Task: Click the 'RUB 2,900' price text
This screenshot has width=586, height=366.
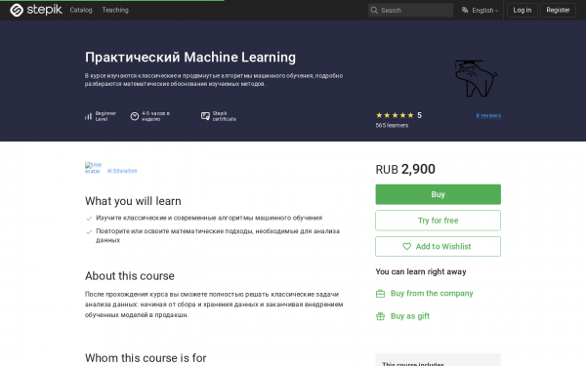Action: [405, 169]
